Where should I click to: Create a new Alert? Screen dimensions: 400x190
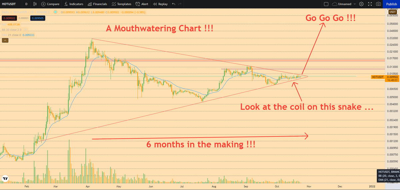tap(142, 4)
